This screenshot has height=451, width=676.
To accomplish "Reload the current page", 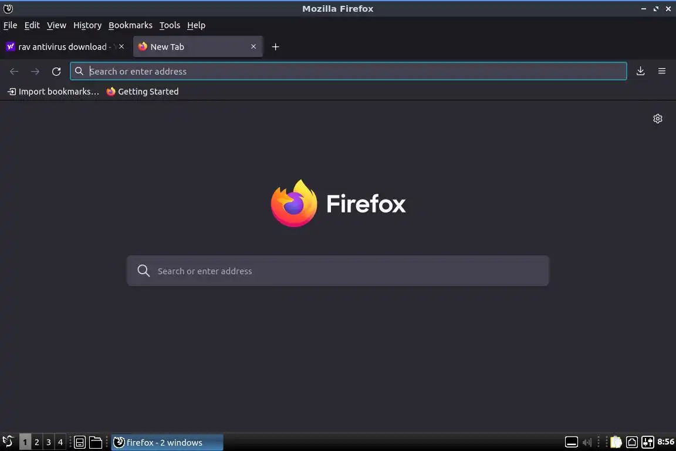I will pyautogui.click(x=56, y=71).
